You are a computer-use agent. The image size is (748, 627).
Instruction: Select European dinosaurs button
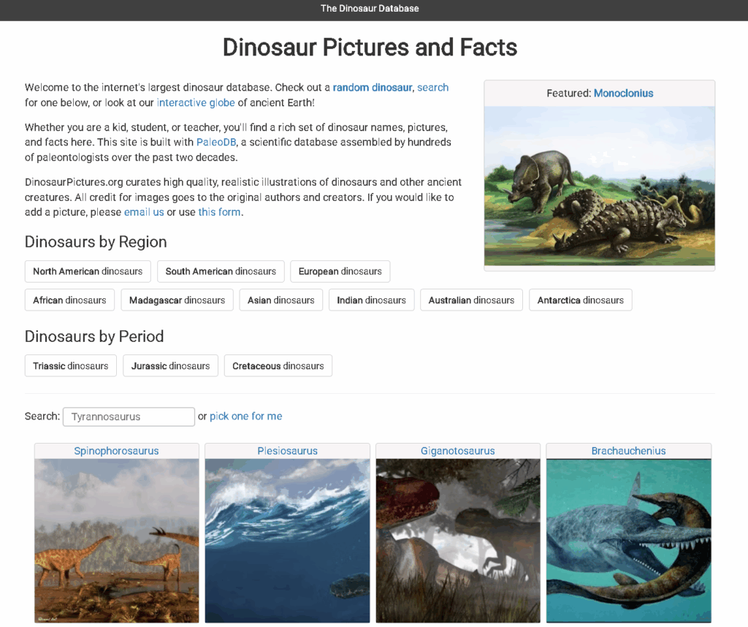[340, 271]
